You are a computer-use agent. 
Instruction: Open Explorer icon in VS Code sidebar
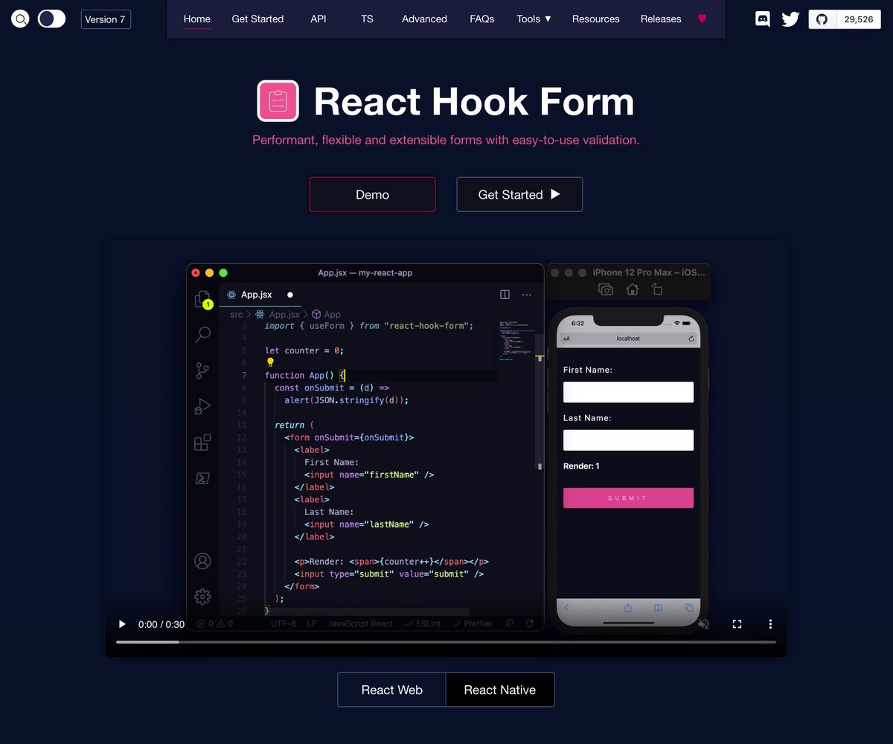[x=202, y=299]
